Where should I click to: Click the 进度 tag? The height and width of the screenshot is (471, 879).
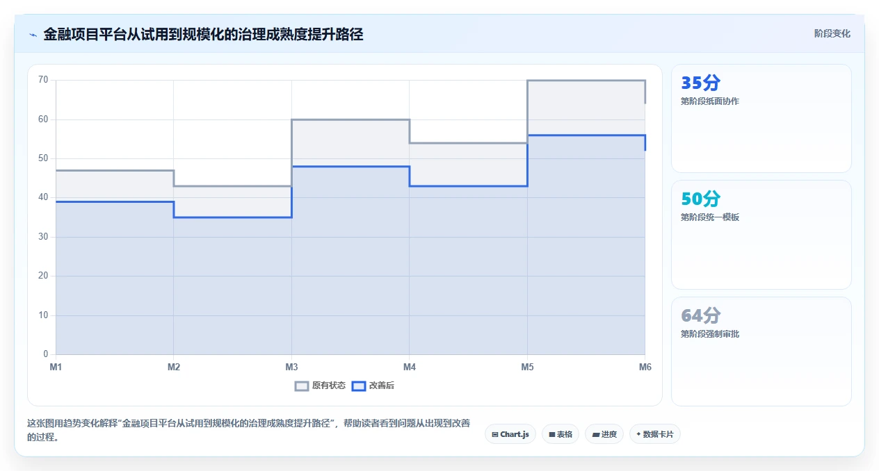pyautogui.click(x=604, y=434)
